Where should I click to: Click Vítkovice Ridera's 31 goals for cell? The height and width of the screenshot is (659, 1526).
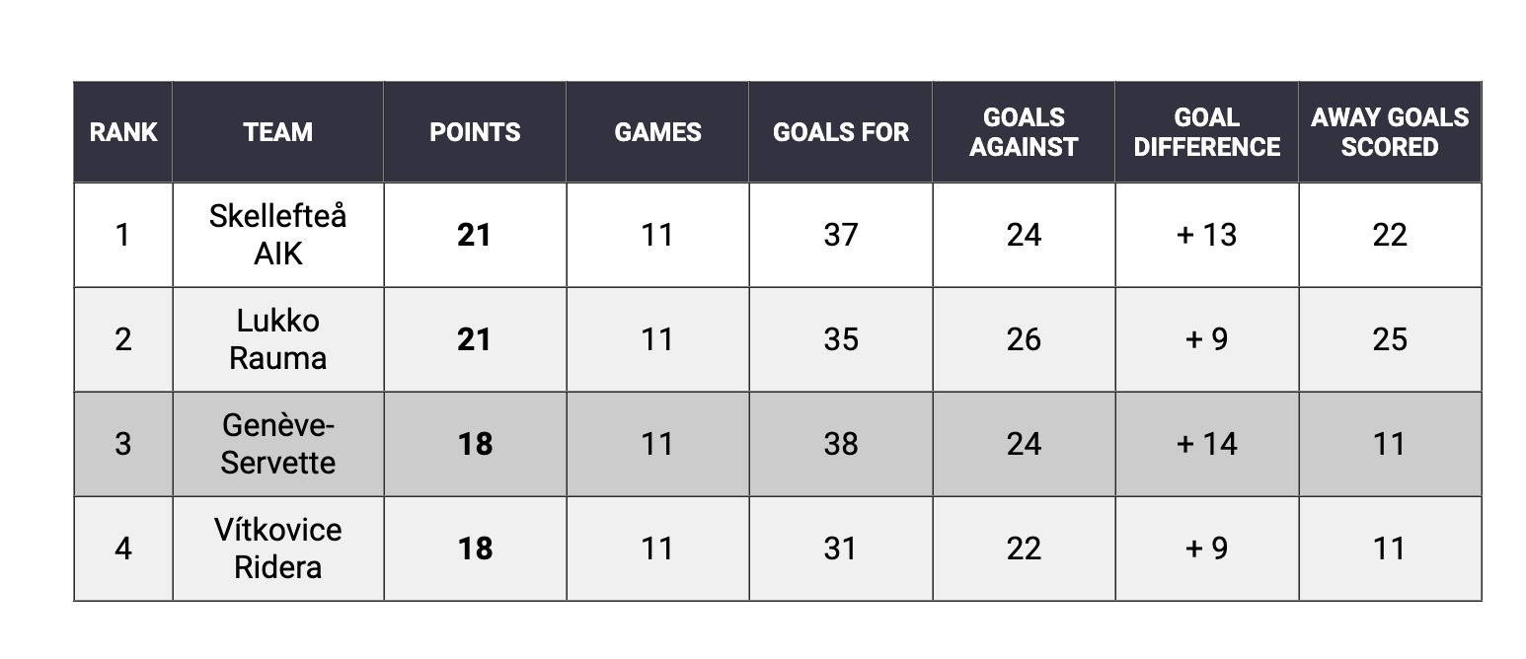pos(840,549)
